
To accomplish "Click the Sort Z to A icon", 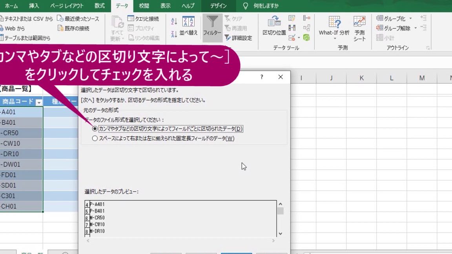I will (x=174, y=34).
